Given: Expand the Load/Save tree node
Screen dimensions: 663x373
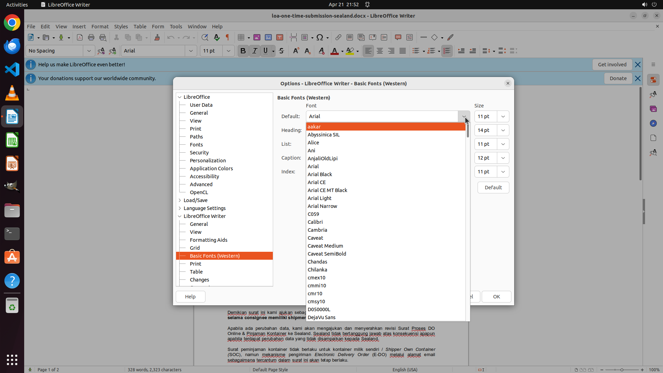Looking at the screenshot, I should coord(180,200).
